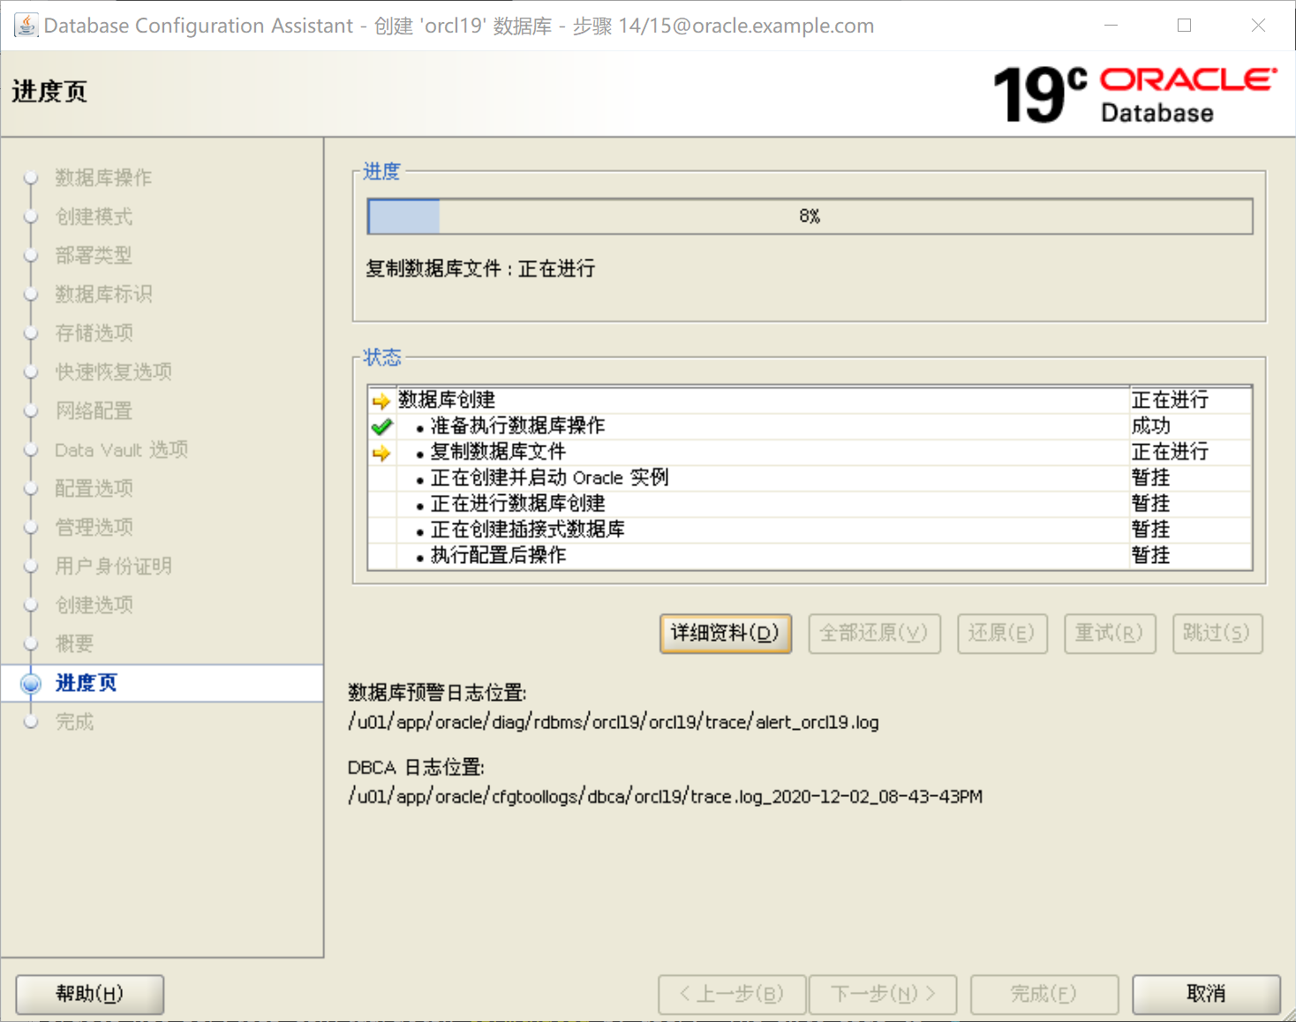Click 暂挂 status of 执行配置后操作

click(x=1151, y=555)
